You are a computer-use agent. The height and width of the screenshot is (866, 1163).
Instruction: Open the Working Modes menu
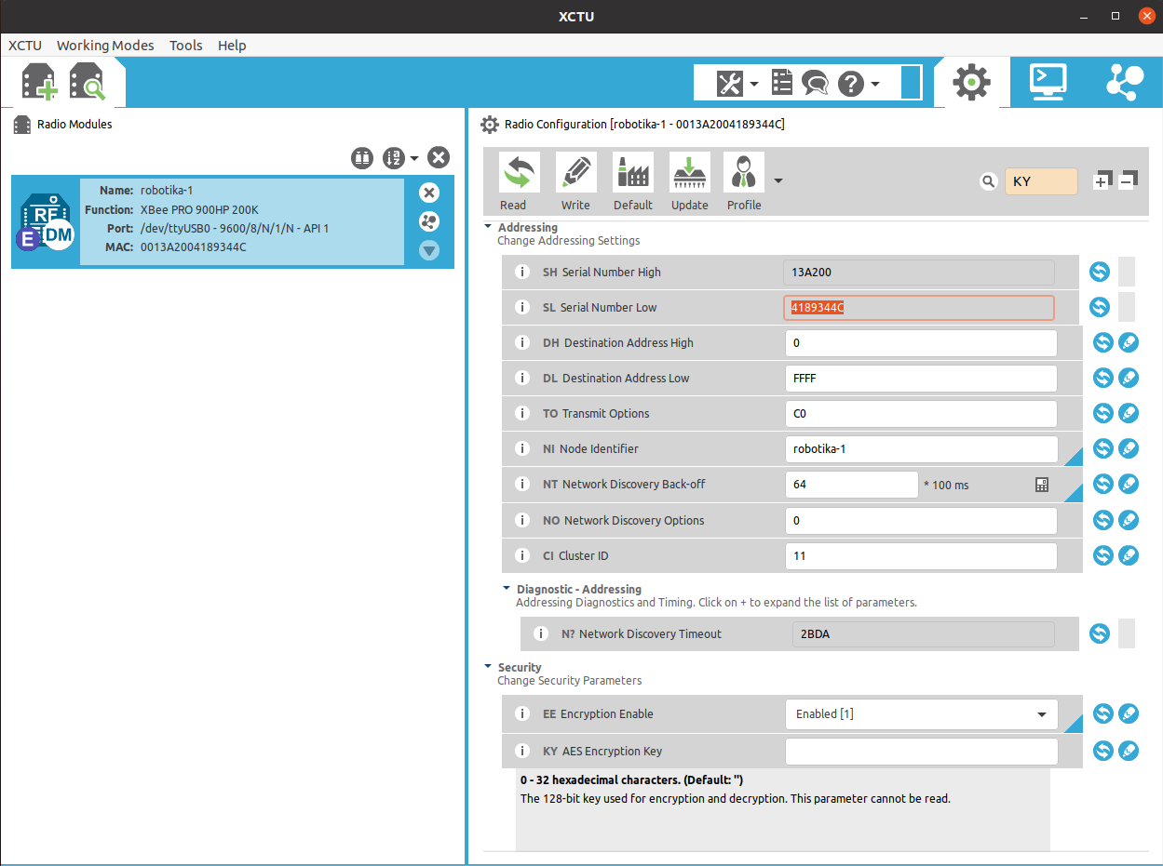(105, 46)
